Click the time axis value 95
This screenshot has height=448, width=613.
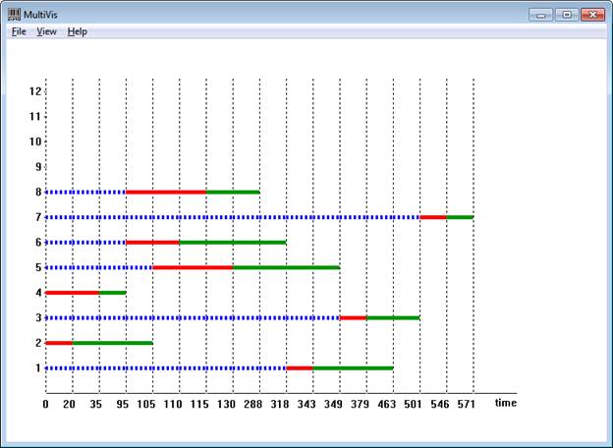123,404
